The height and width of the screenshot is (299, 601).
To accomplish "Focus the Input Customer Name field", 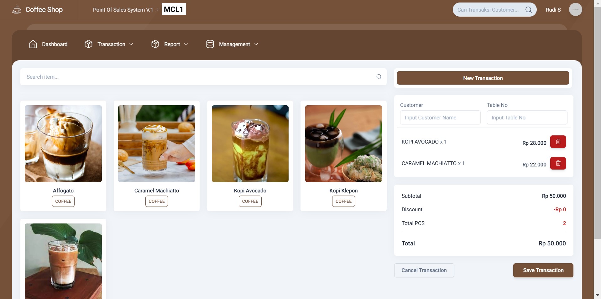I will click(x=440, y=118).
